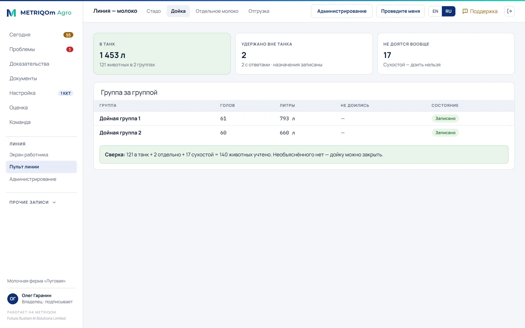525x328 pixels.
Task: Open Поддержка chat icon link
Action: [480, 11]
